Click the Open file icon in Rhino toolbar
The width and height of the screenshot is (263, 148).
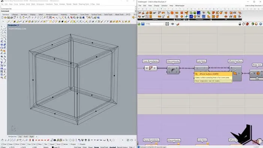5,17
